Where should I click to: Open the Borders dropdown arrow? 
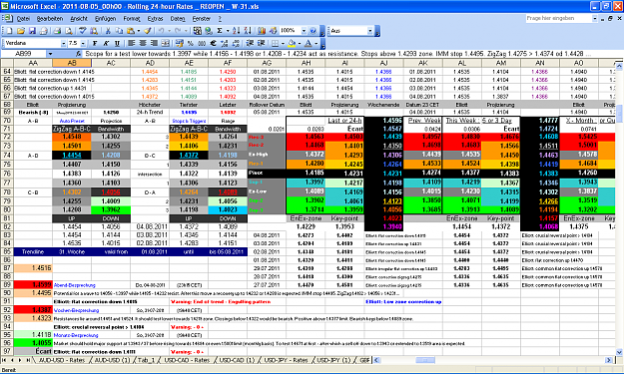(283, 43)
